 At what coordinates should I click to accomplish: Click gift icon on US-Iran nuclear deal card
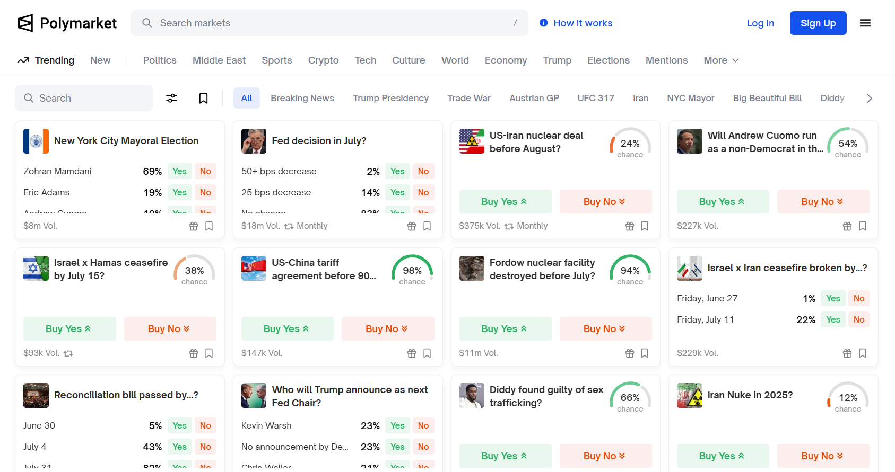(630, 226)
